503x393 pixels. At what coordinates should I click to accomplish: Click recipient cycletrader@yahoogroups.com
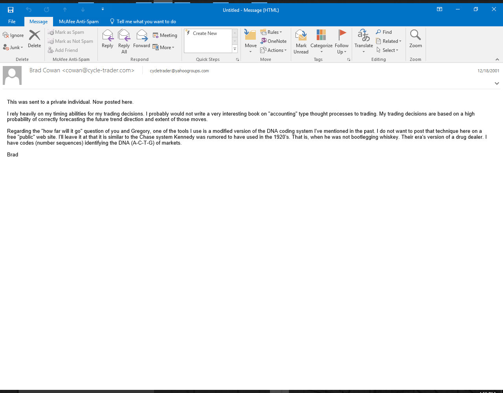179,71
